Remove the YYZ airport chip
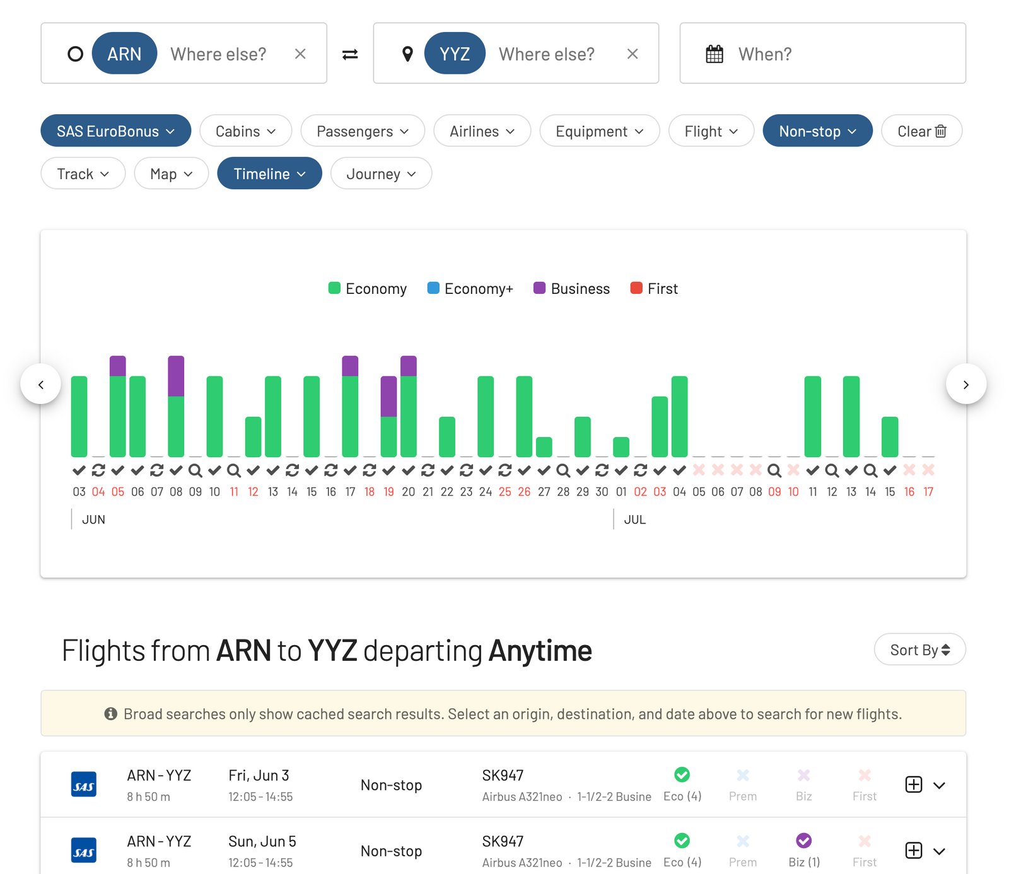The height and width of the screenshot is (874, 1009). click(455, 54)
